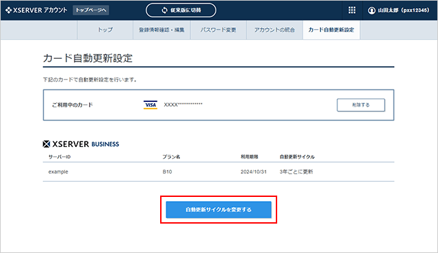Click the ご利用中のカード label
The image size is (438, 253).
[73, 105]
